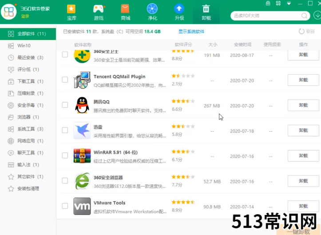Sort by 安装时间 column header
Screen dimensions: 321x235
pyautogui.click(x=242, y=45)
